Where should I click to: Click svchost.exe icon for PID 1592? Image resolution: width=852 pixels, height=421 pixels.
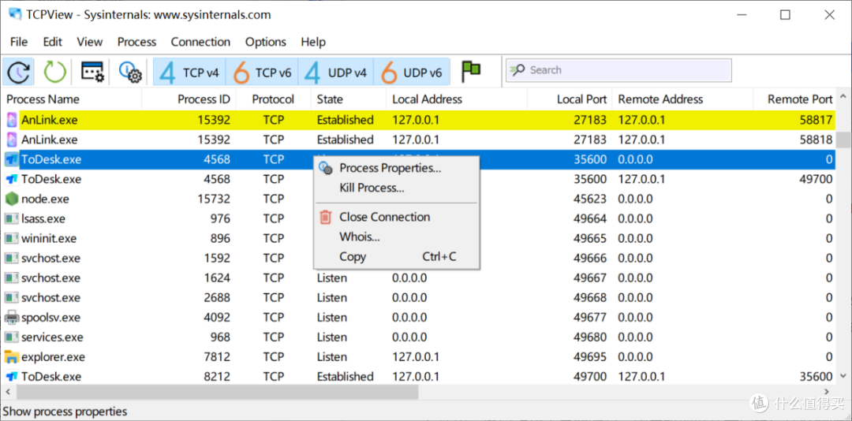[11, 258]
